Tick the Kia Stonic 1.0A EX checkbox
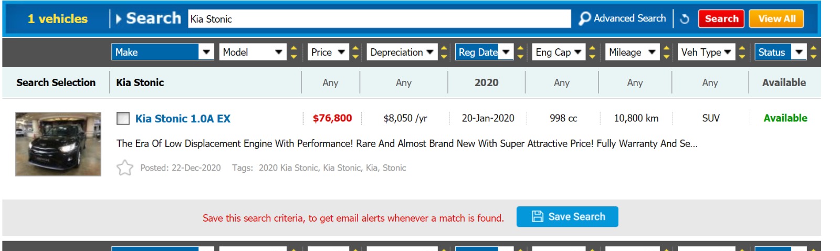Image resolution: width=840 pixels, height=251 pixels. pos(123,119)
